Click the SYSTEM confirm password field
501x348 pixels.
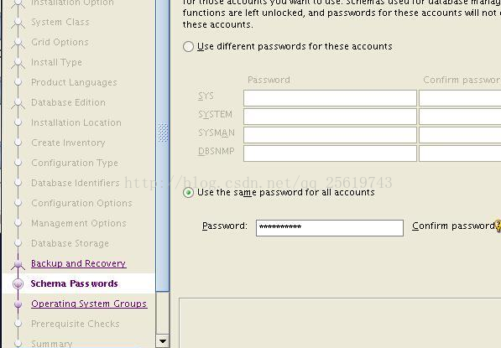point(460,117)
